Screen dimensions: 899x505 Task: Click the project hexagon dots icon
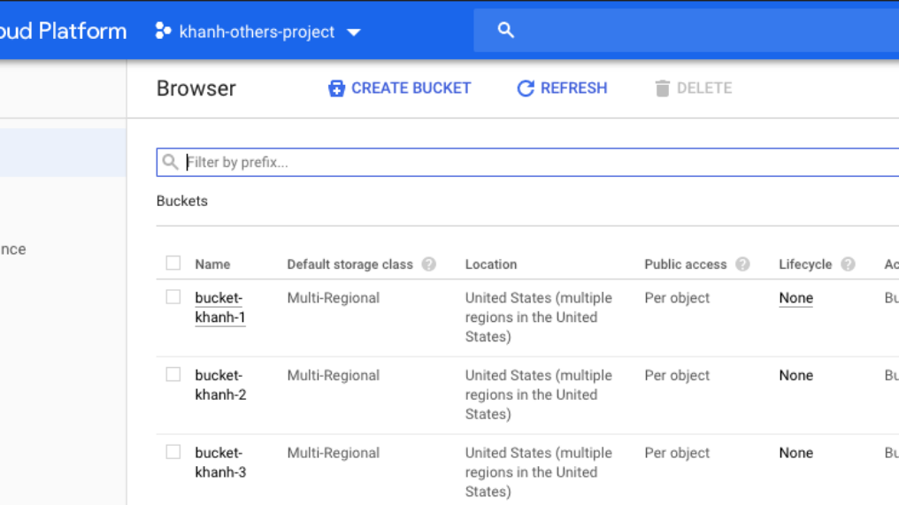pyautogui.click(x=163, y=32)
